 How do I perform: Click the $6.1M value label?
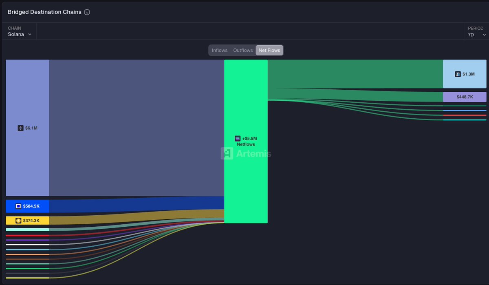31,128
